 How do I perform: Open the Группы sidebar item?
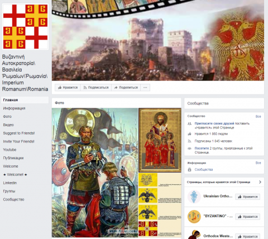click(9, 191)
